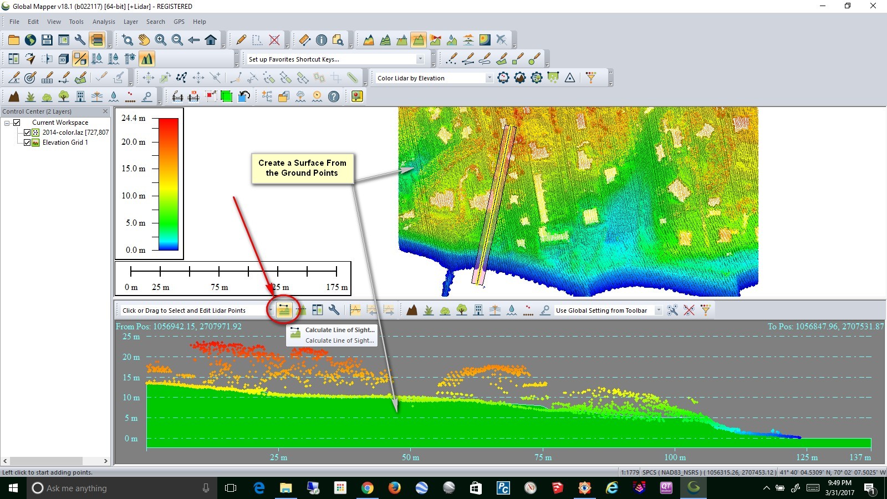Open the Lidar filter funnel in top toolbar

point(591,78)
